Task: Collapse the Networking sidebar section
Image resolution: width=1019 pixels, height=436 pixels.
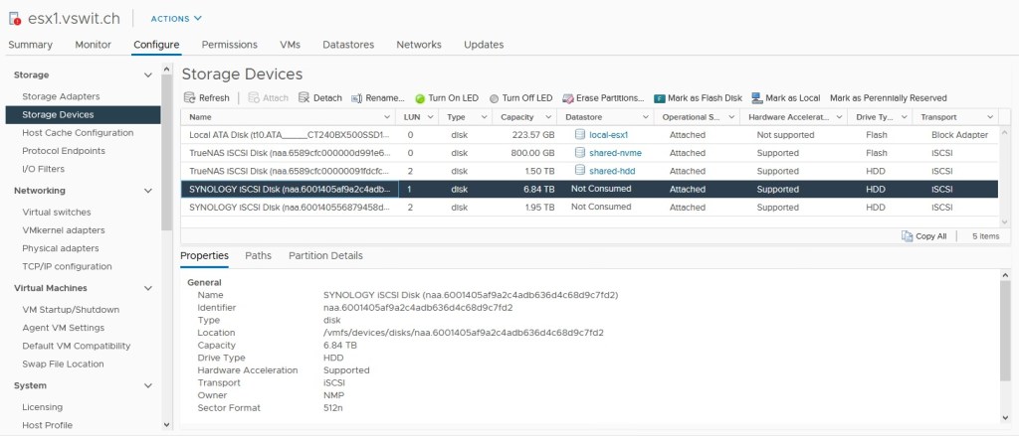Action: [148, 191]
